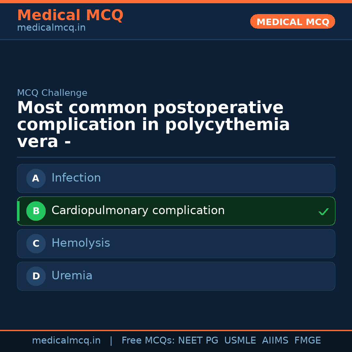This screenshot has width=352, height=352.
Task: Click the letter C circle icon
Action: [36, 243]
